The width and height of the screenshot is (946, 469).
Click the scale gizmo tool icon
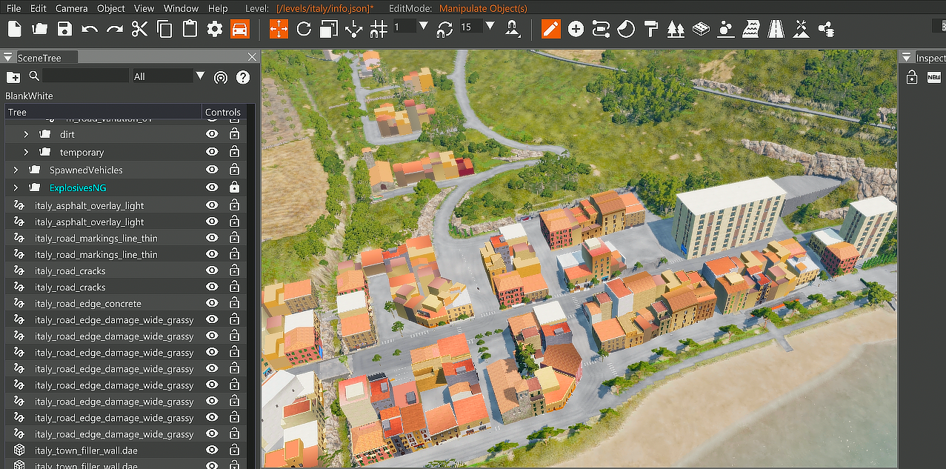(x=328, y=29)
